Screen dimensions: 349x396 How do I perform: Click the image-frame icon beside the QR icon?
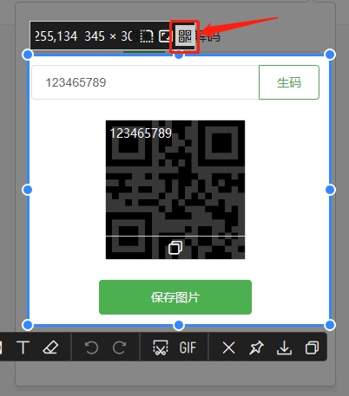(166, 36)
